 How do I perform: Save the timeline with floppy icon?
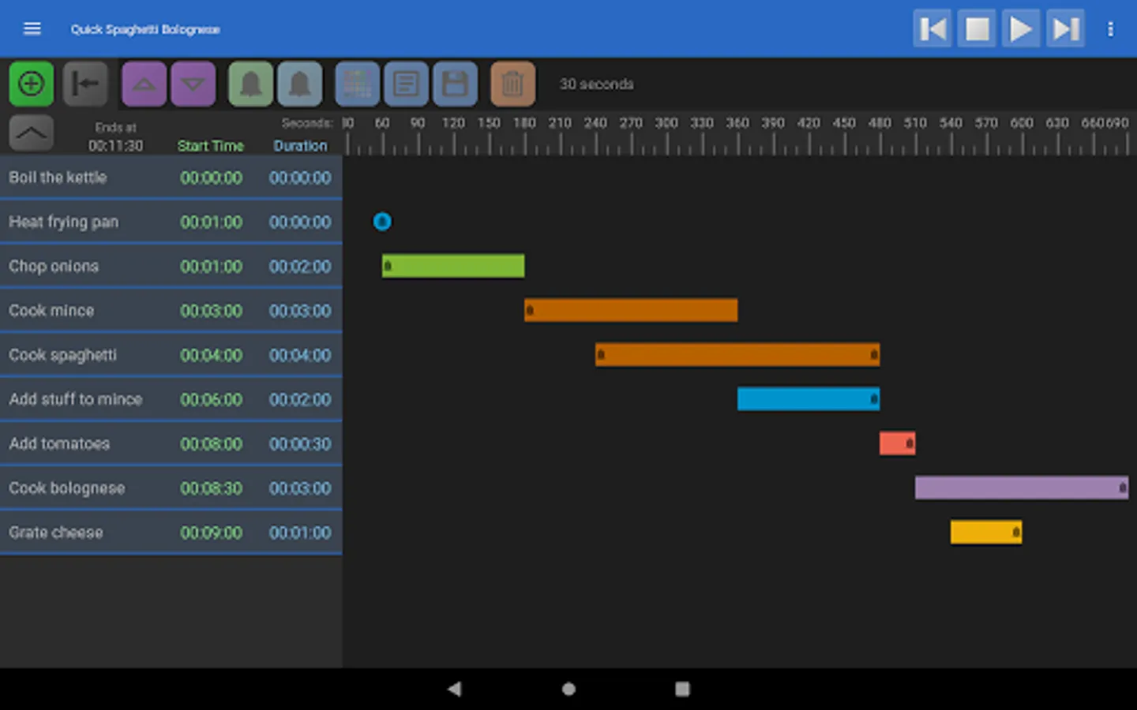pyautogui.click(x=455, y=84)
